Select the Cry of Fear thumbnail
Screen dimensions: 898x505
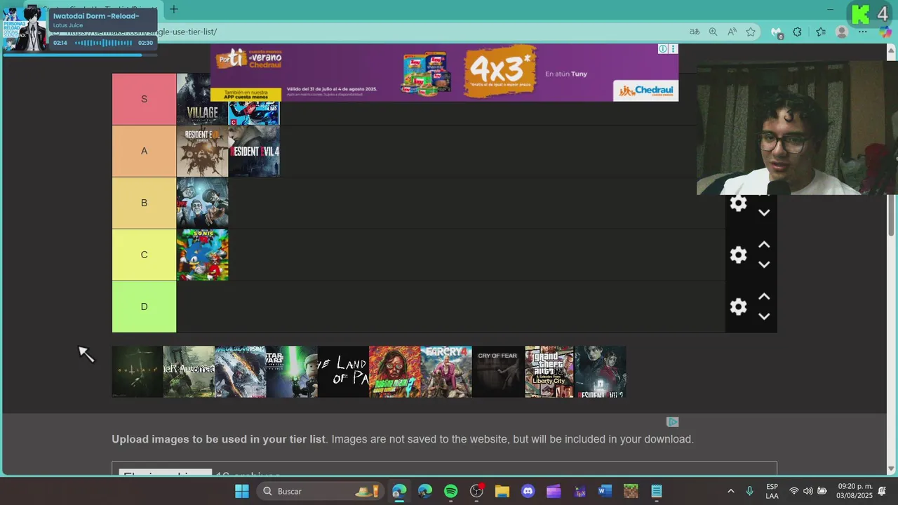[497, 372]
